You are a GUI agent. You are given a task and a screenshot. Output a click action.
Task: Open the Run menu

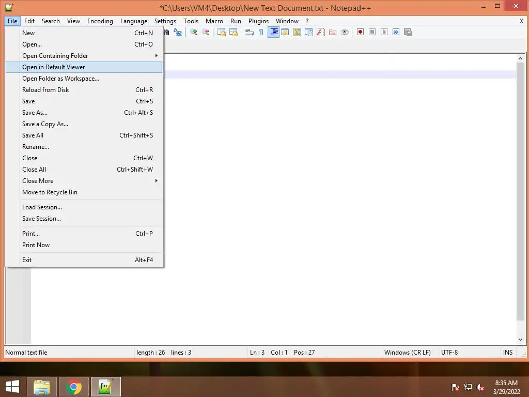pos(236,21)
